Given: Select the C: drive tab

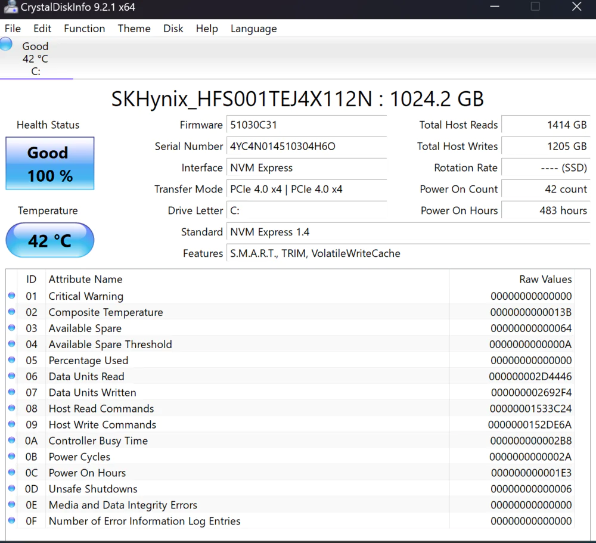Looking at the screenshot, I should tap(36, 58).
